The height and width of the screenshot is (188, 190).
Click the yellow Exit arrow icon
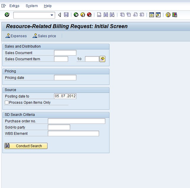83,15
